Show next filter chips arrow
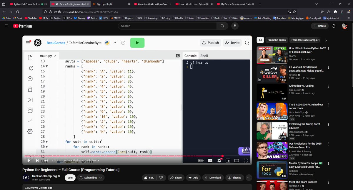This screenshot has width=353, height=190. point(326,40)
